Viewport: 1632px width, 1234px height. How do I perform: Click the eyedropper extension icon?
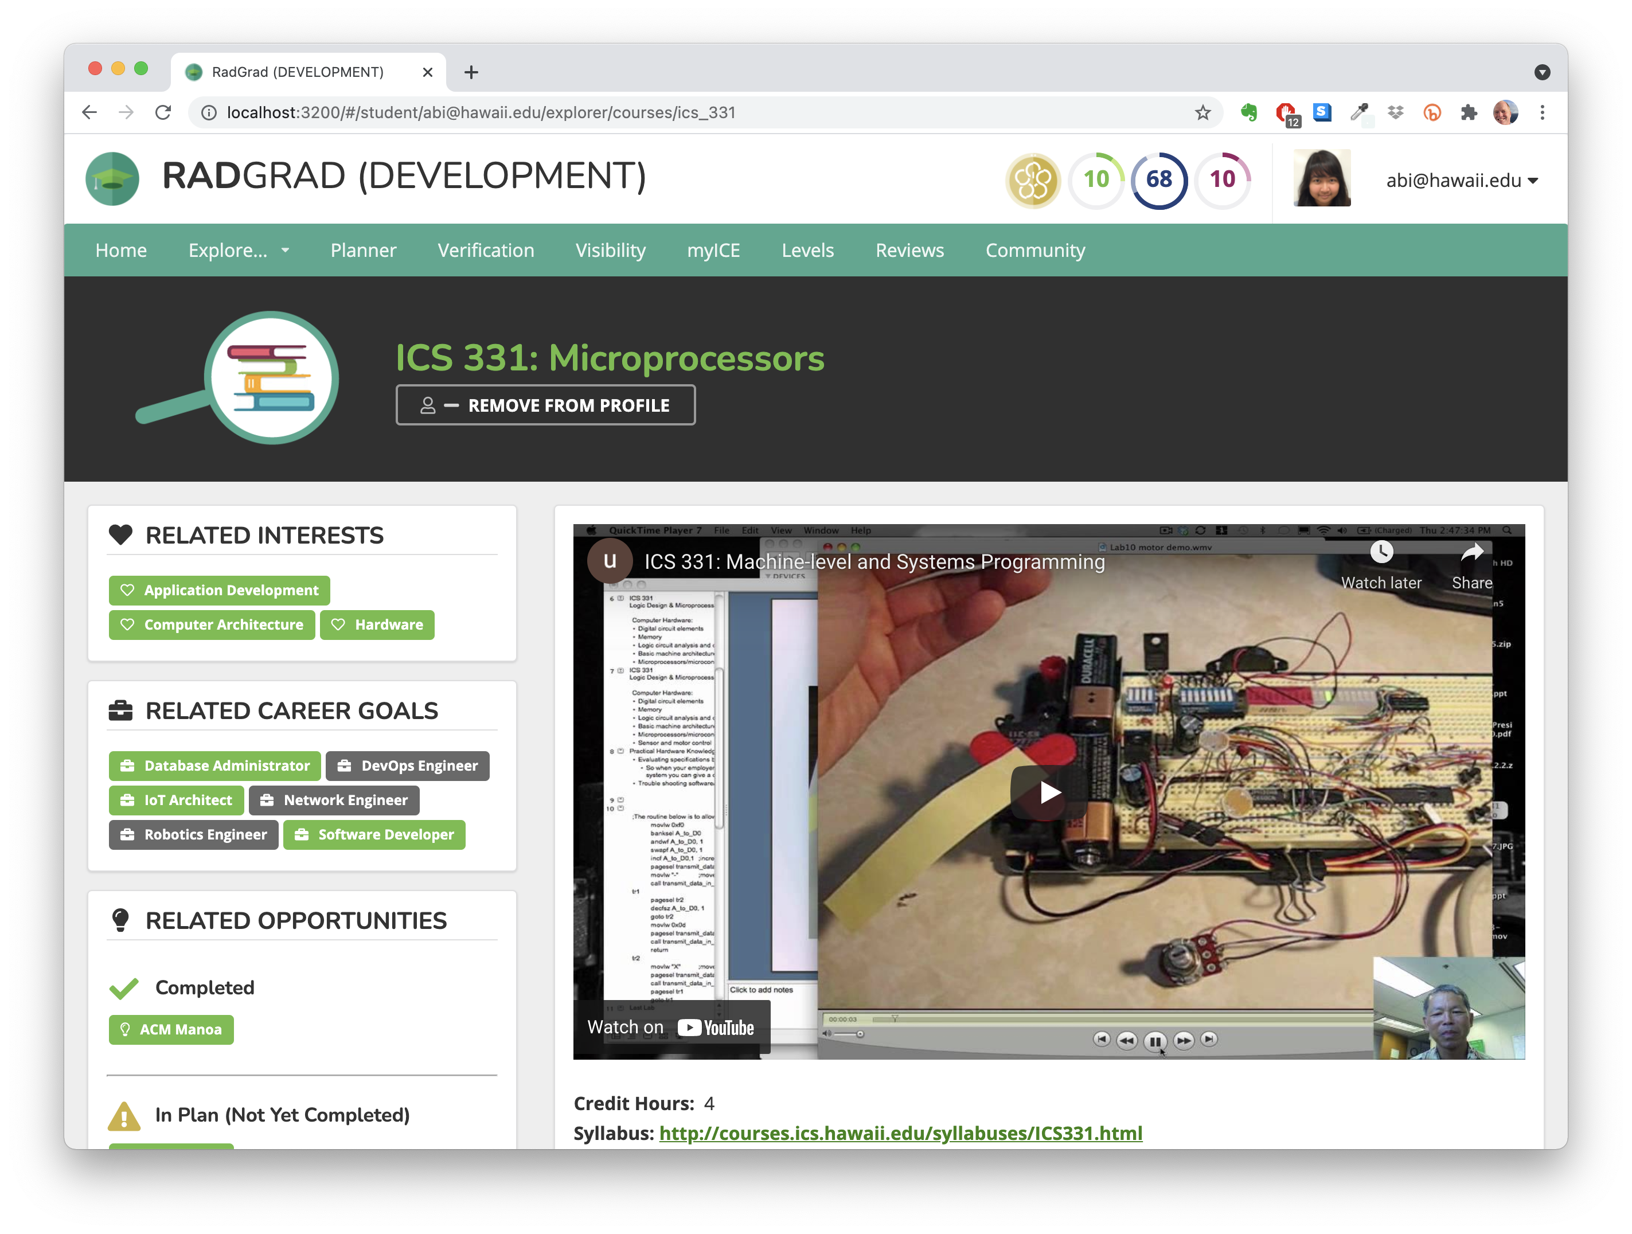1359,112
